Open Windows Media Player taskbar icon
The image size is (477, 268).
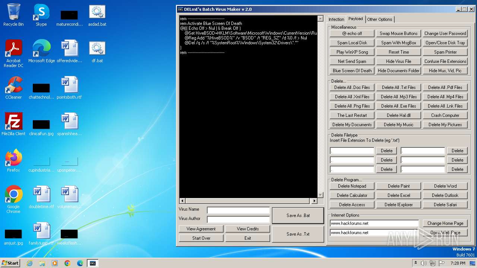pyautogui.click(x=55, y=263)
